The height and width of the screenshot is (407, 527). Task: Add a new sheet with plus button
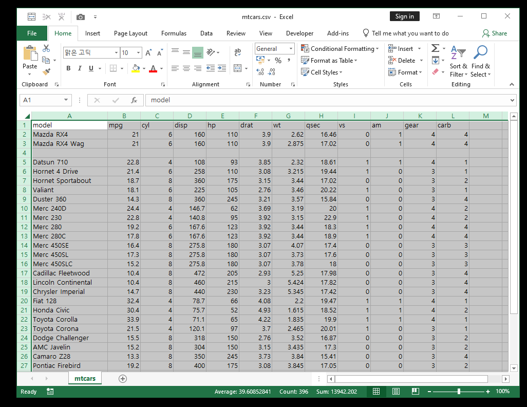(x=123, y=379)
